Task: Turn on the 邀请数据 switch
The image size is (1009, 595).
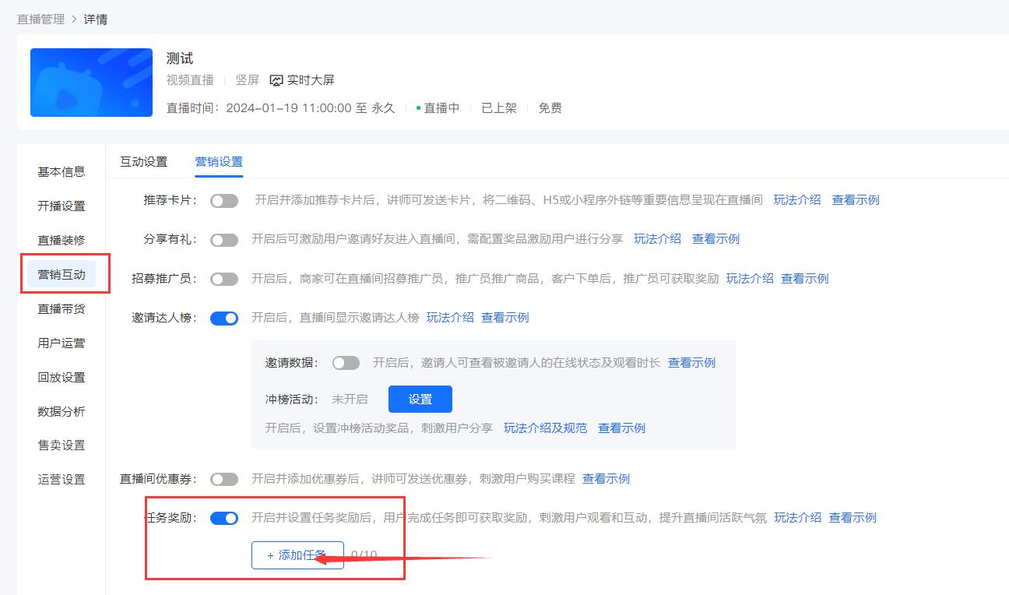Action: 346,362
